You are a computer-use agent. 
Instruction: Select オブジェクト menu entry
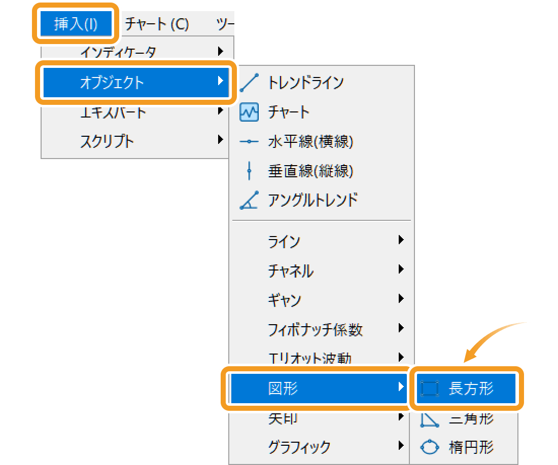click(136, 83)
